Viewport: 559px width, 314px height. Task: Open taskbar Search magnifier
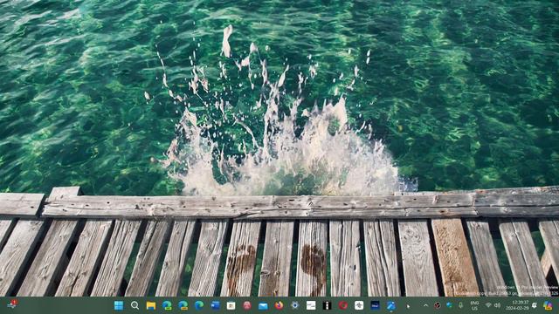pyautogui.click(x=135, y=305)
